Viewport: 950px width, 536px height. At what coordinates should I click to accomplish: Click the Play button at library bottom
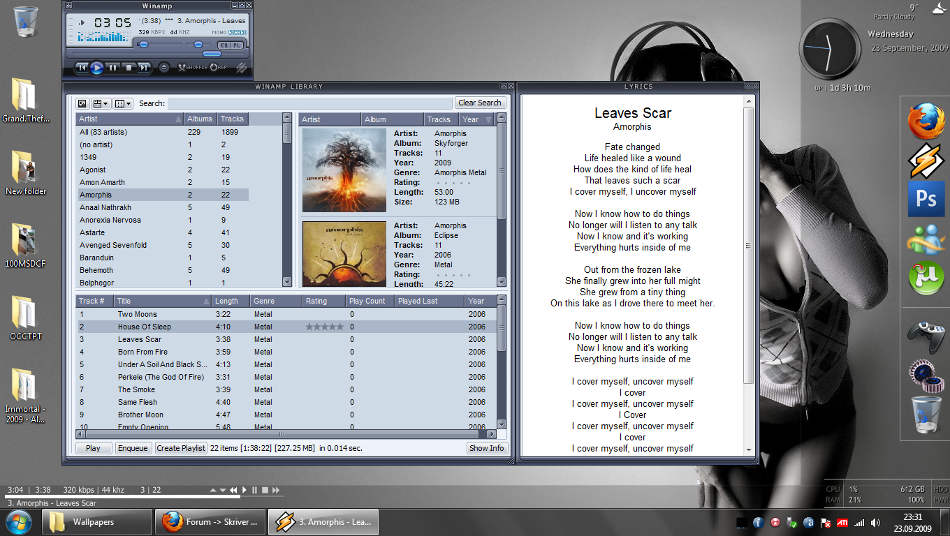[93, 448]
